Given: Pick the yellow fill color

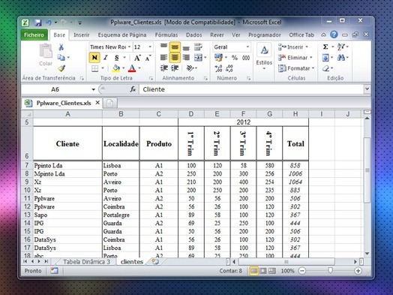Looking at the screenshot, I should pos(116,68).
